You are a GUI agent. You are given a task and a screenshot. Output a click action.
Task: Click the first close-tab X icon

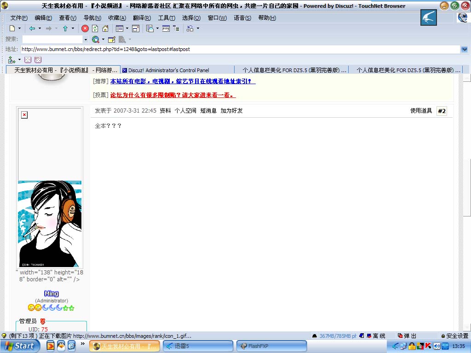point(28,60)
